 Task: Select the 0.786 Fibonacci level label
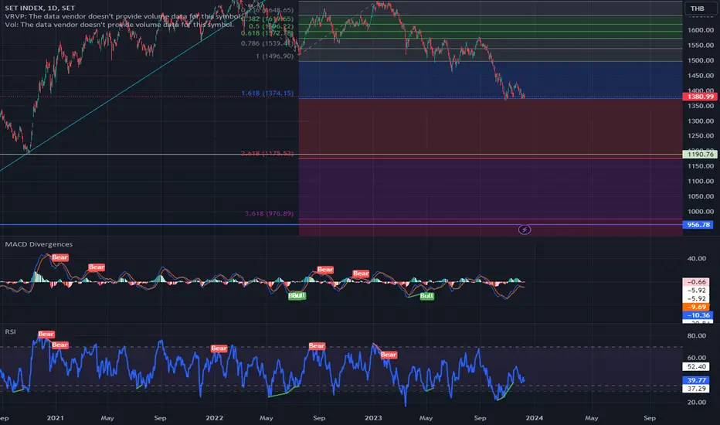[x=267, y=43]
